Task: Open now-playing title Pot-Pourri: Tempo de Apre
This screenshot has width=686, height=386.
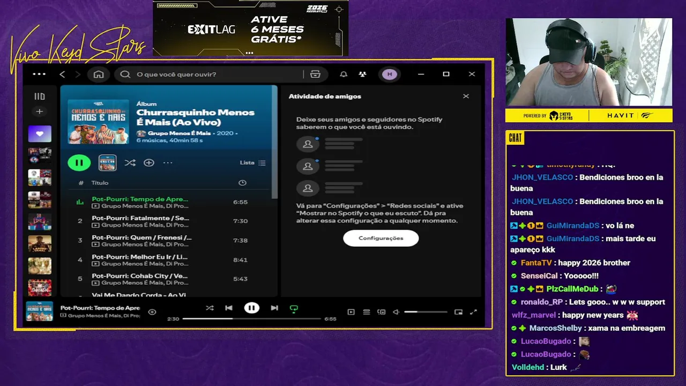Action: pyautogui.click(x=100, y=308)
